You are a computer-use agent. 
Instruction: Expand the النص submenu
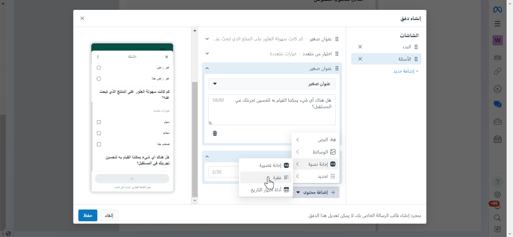[x=315, y=140]
